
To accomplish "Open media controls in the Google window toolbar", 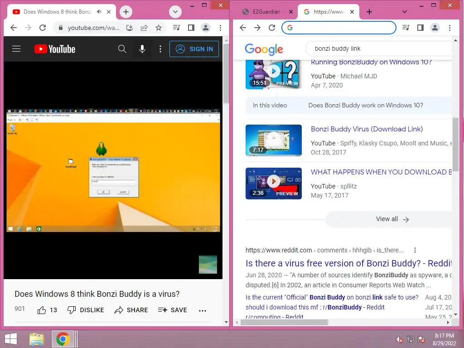I will tap(406, 28).
